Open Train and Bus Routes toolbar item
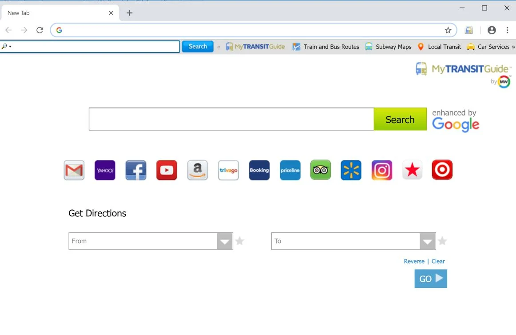Viewport: 516px width, 335px height. [x=326, y=47]
